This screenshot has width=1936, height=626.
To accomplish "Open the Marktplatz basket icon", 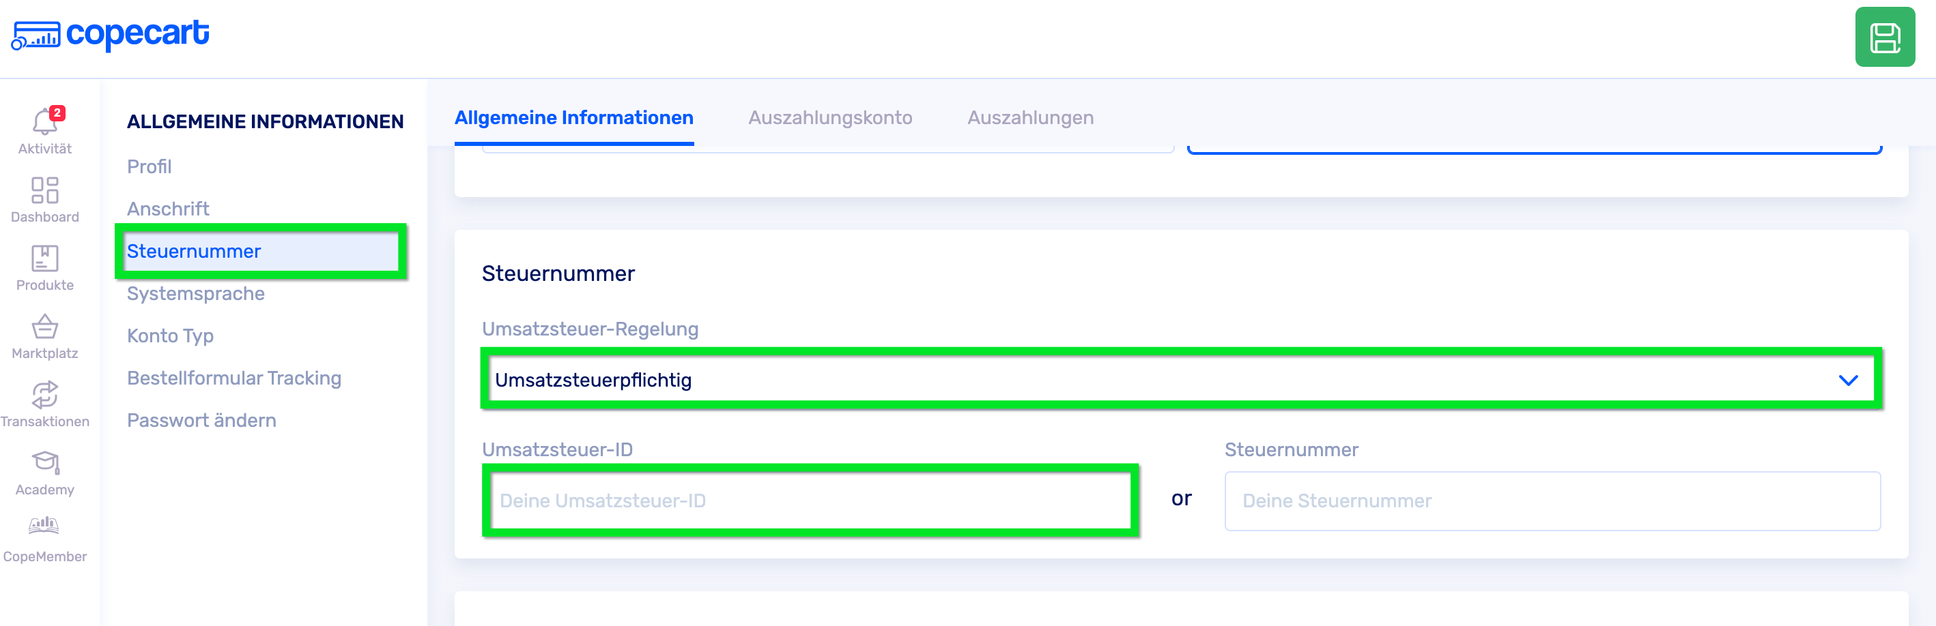I will click(x=44, y=327).
